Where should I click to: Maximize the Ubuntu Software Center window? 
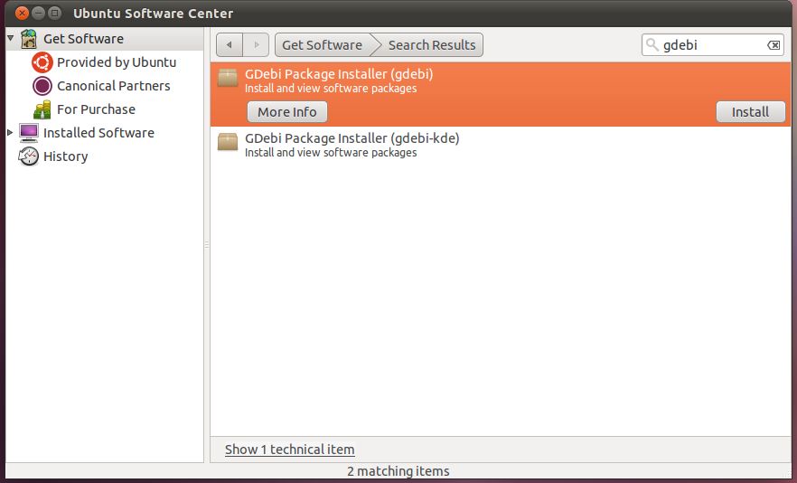(x=54, y=13)
